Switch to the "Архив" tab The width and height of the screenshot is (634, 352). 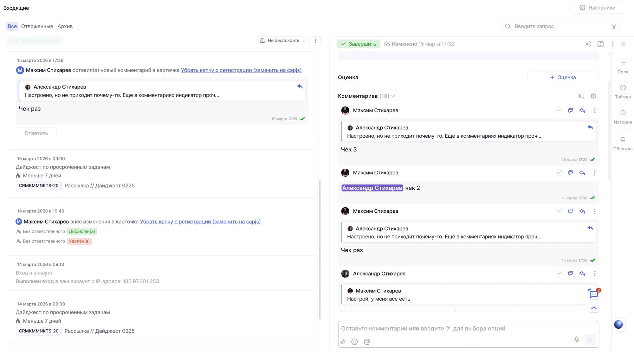(65, 26)
